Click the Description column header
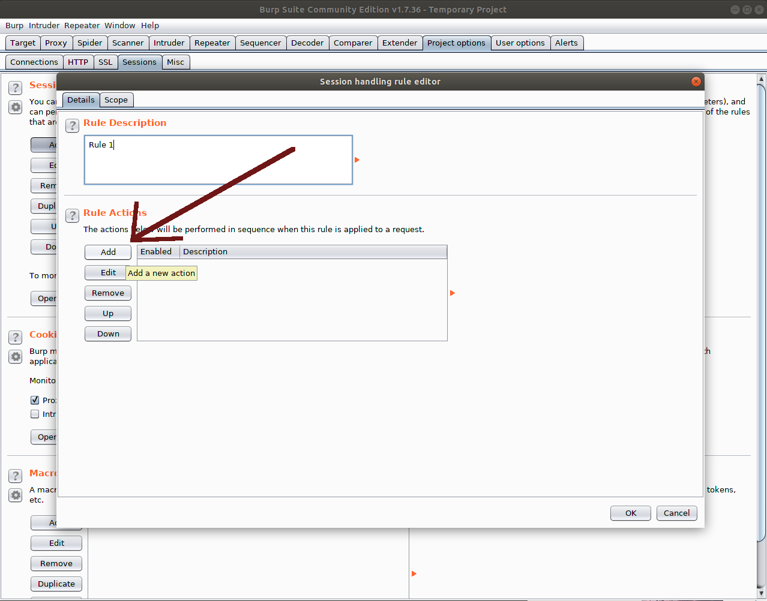 (313, 252)
